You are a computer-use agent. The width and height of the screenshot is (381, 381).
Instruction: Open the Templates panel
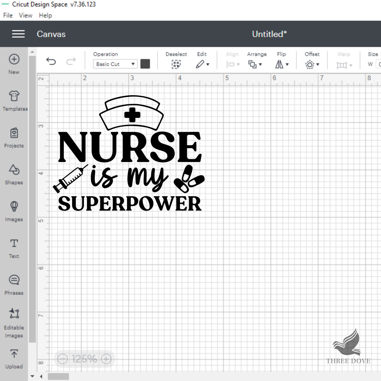click(14, 100)
